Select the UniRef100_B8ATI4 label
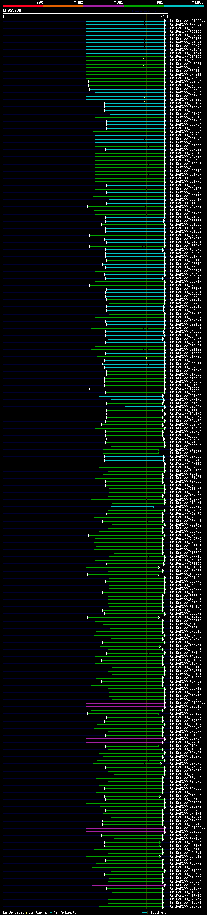 (185, 71)
